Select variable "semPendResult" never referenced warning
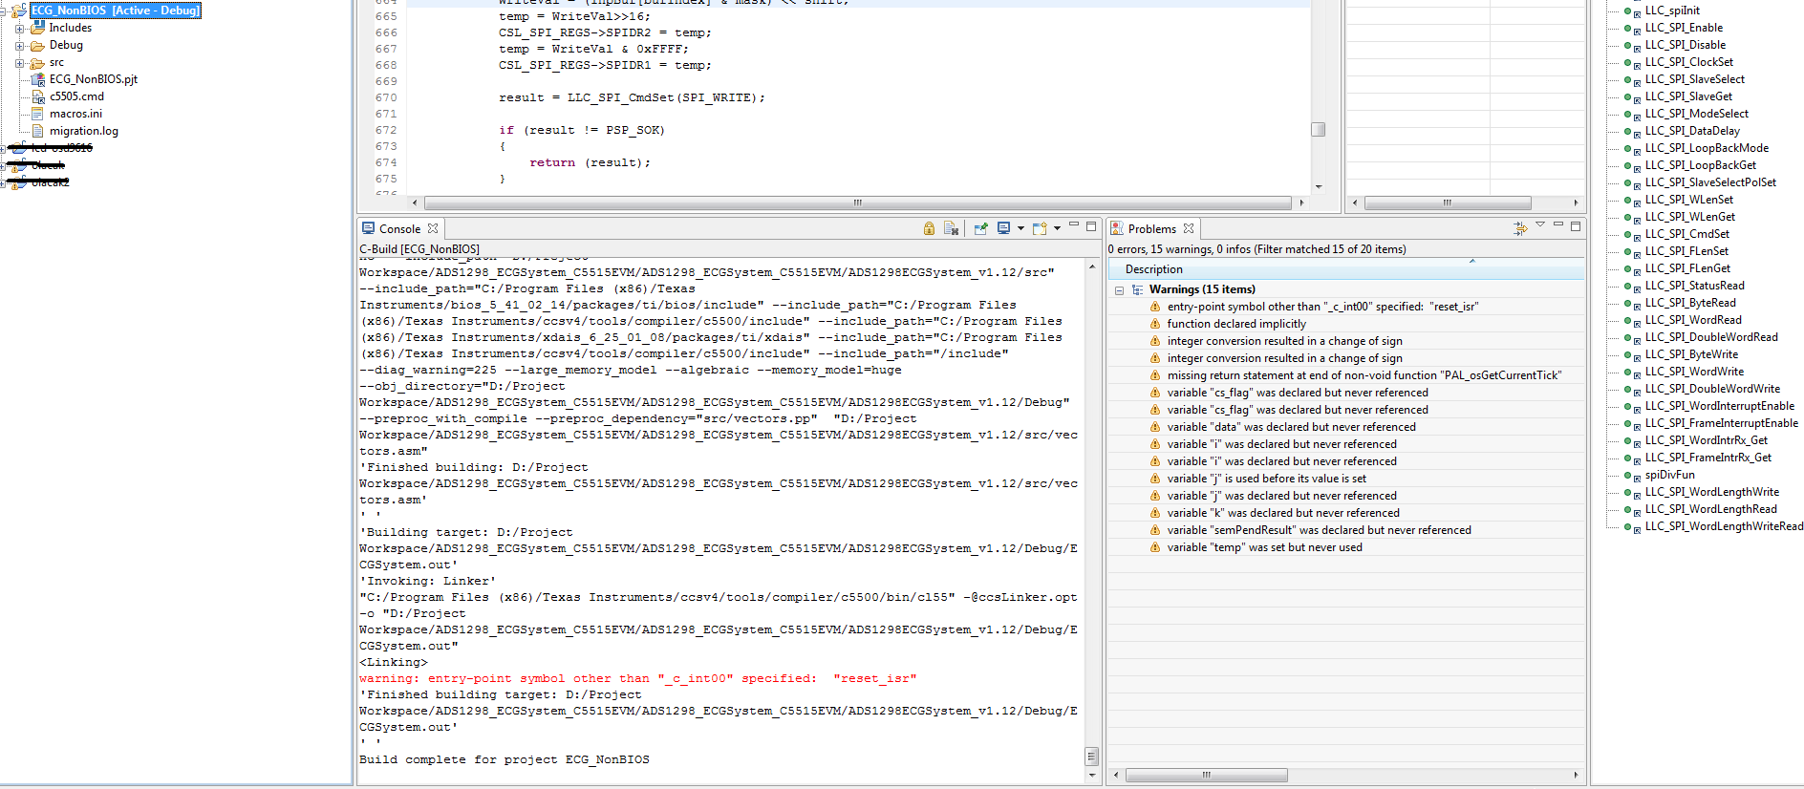Screen dimensions: 1804x789 [1319, 530]
